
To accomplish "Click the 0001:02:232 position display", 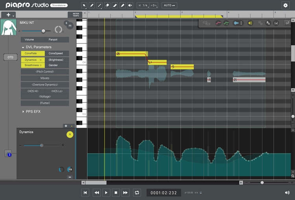I will pyautogui.click(x=164, y=193).
